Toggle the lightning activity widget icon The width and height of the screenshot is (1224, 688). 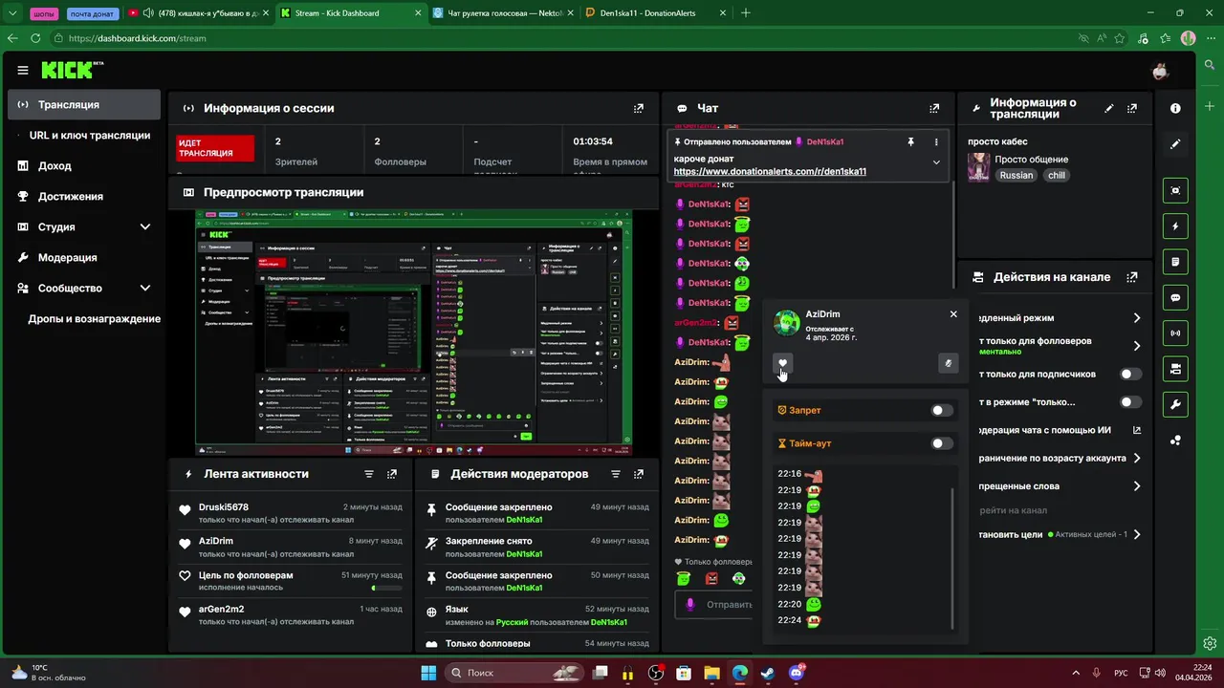pos(1175,226)
